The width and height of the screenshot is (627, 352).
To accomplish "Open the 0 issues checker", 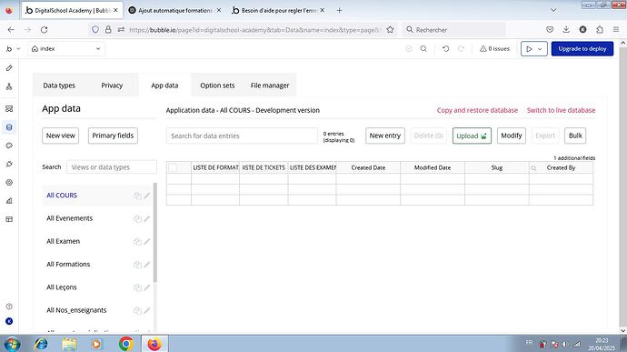I will click(x=494, y=49).
